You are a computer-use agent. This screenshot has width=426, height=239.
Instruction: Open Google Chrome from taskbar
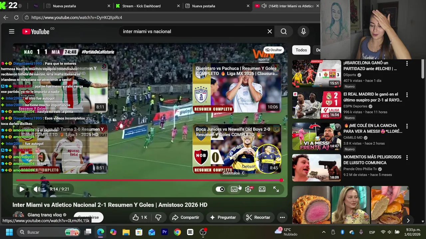pos(177,232)
